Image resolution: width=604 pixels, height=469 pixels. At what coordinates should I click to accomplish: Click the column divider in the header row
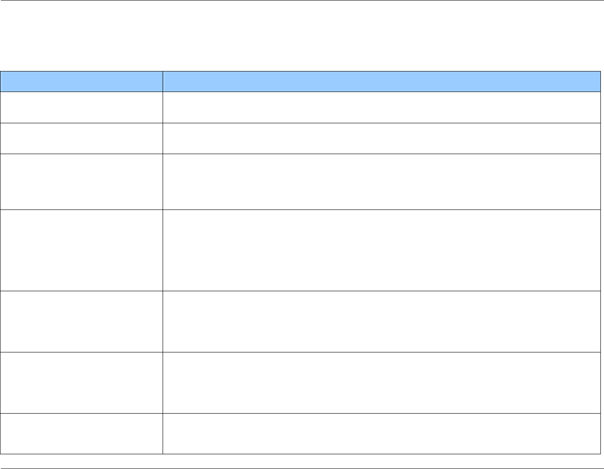(163, 81)
